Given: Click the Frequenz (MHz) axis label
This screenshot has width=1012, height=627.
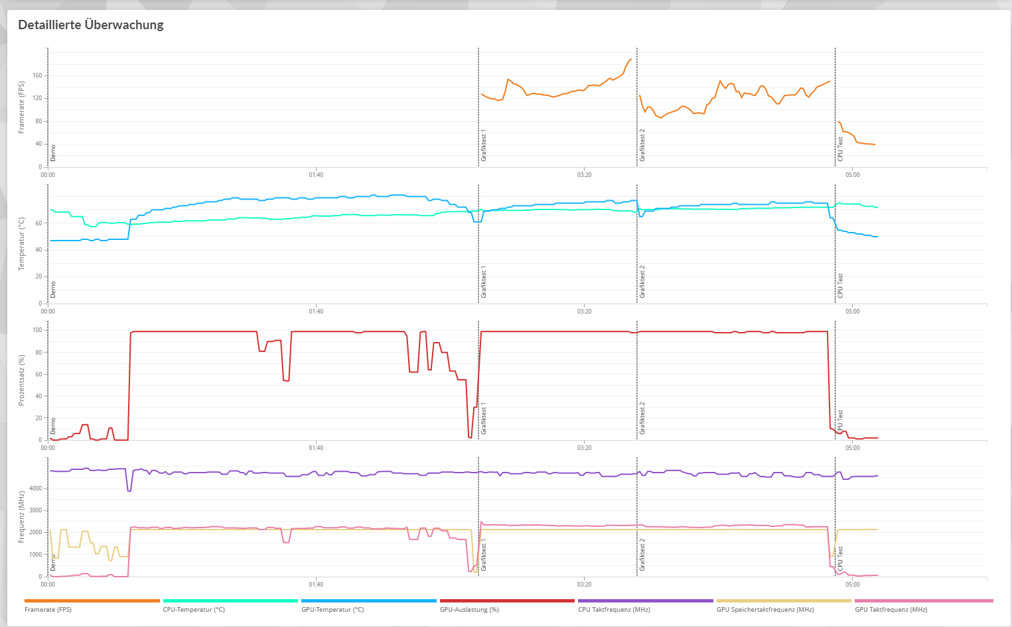Looking at the screenshot, I should click(21, 517).
